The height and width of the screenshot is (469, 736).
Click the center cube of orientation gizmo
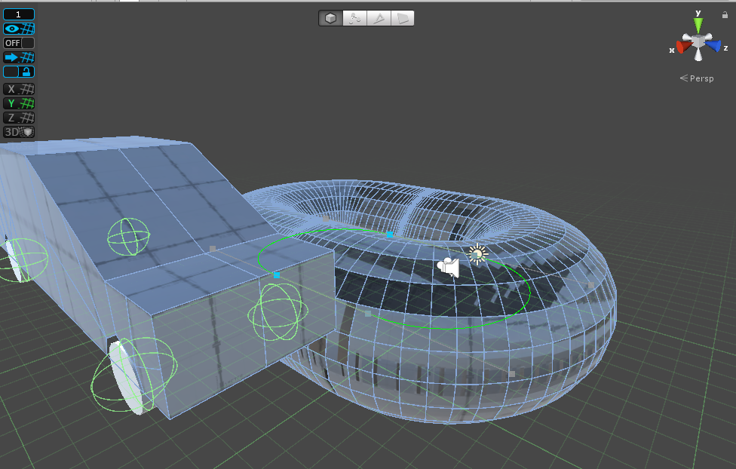698,41
